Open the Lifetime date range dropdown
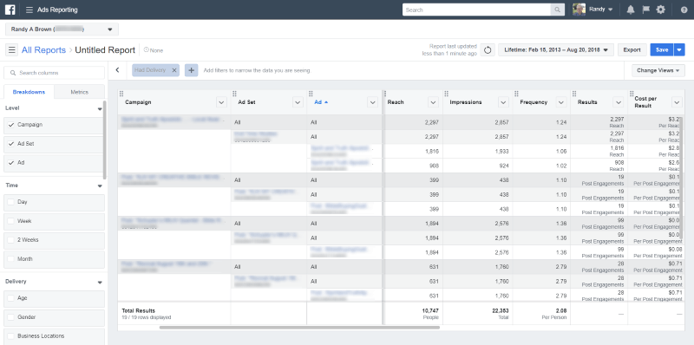 coord(556,50)
